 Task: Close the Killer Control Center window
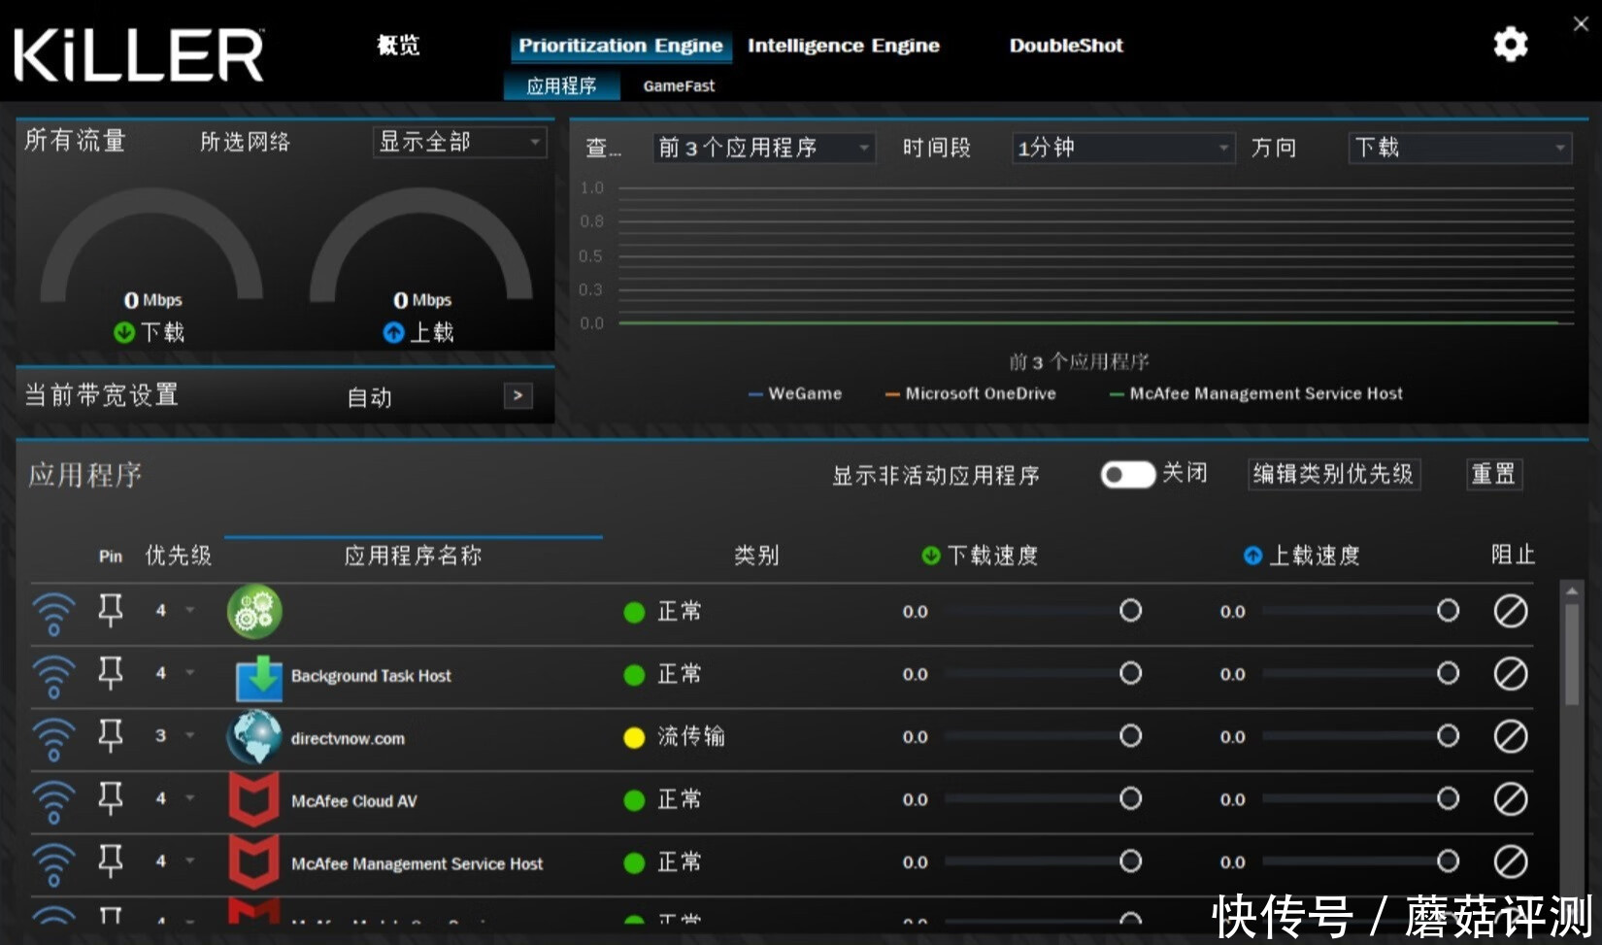(x=1581, y=24)
